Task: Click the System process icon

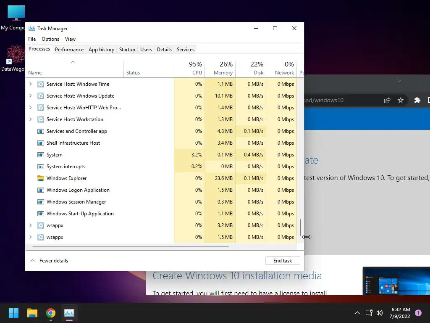Action: coord(41,155)
